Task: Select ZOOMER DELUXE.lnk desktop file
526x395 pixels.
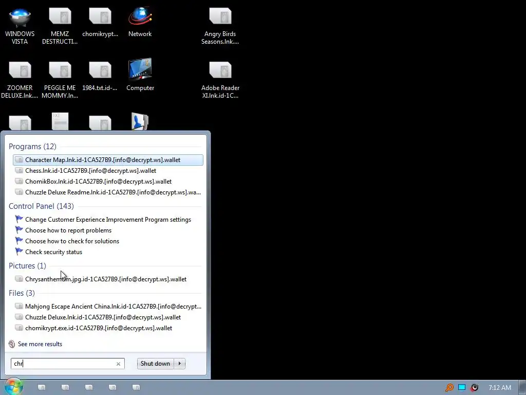Action: 20,80
